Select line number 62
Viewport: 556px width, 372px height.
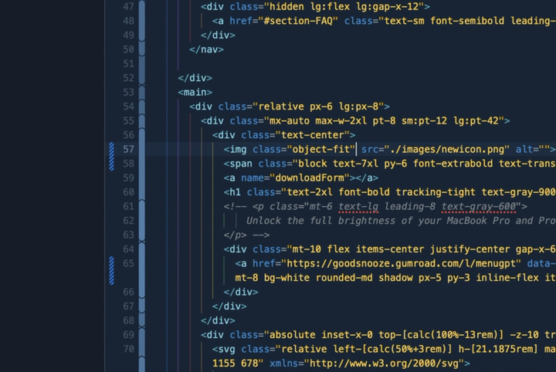[128, 221]
